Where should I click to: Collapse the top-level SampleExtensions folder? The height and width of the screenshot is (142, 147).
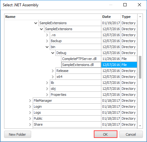(x=36, y=23)
